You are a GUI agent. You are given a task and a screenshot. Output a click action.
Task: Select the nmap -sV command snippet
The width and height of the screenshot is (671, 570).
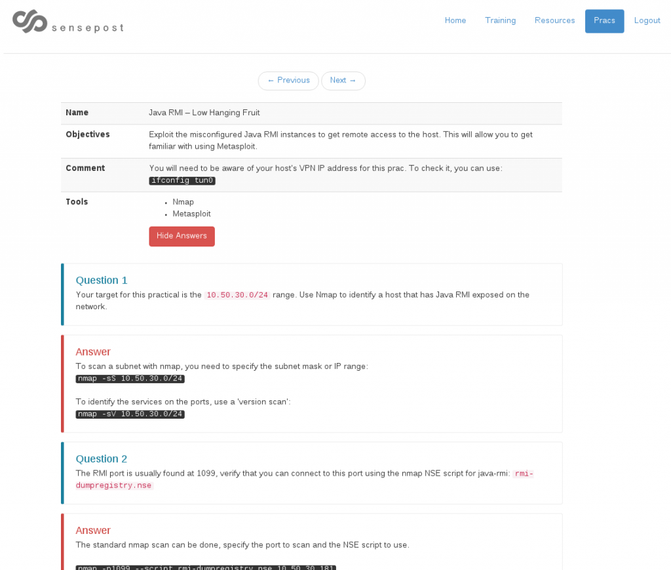coord(130,414)
